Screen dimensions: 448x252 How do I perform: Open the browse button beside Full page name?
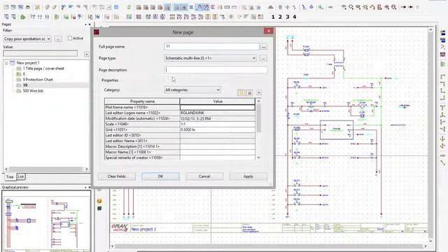(x=263, y=47)
